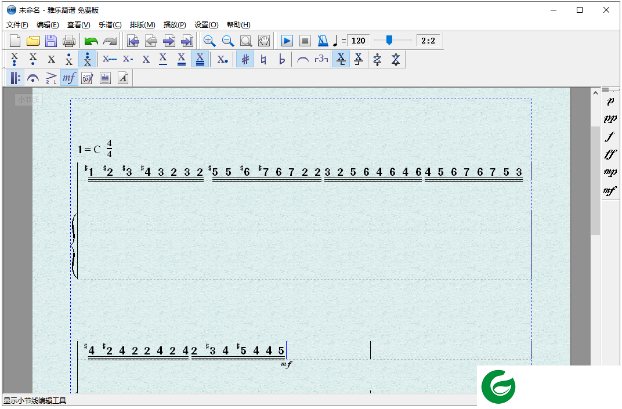Create a new score file
Screen dimensions: 622x409
click(15, 41)
